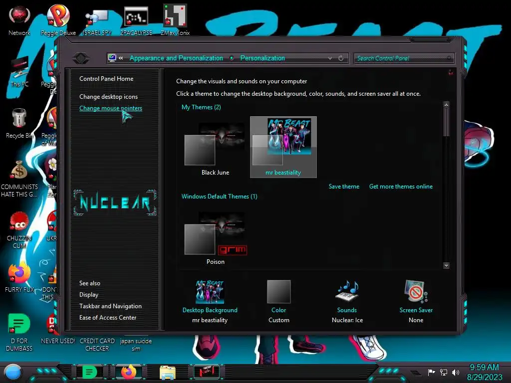Image resolution: width=511 pixels, height=383 pixels.
Task: Open the Network desktop icon
Action: pyautogui.click(x=19, y=20)
